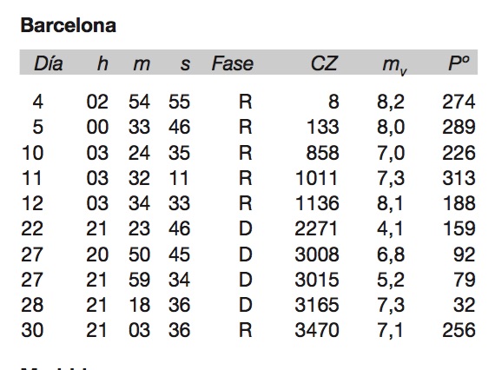The image size is (495, 370).
Task: Click CZ value 2271
Action: 316,228
